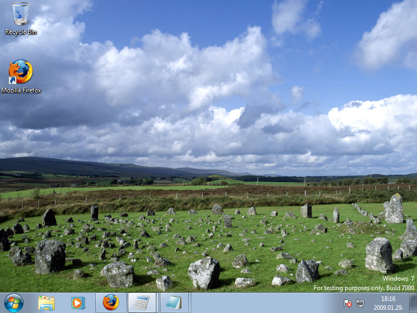Open Windows Explorer from the taskbar
Screen dimensions: 417x313
tap(46, 303)
